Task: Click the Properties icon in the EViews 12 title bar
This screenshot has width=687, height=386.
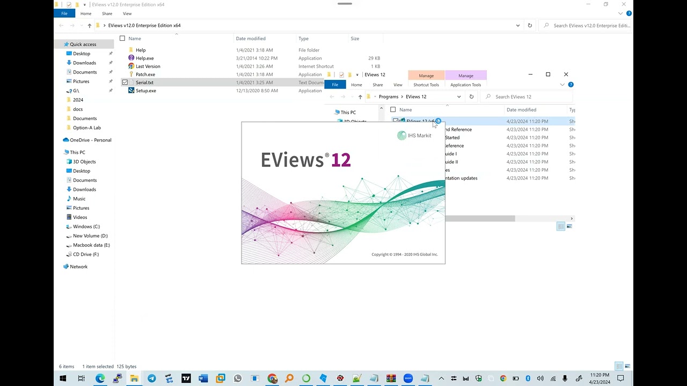Action: coord(341,75)
